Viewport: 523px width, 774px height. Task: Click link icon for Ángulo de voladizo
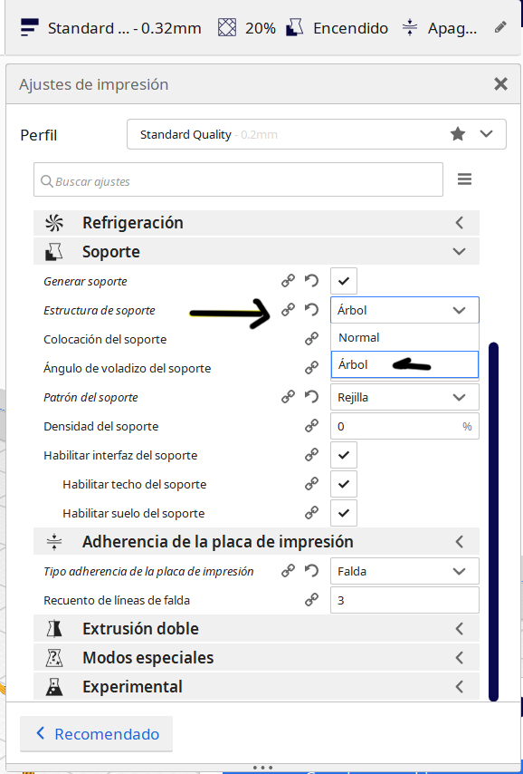click(311, 368)
